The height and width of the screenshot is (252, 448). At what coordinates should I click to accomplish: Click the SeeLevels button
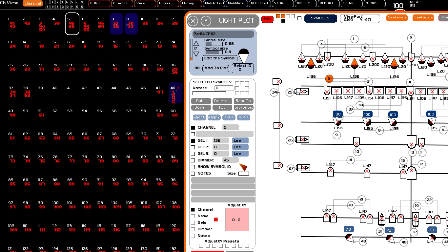coord(397,18)
